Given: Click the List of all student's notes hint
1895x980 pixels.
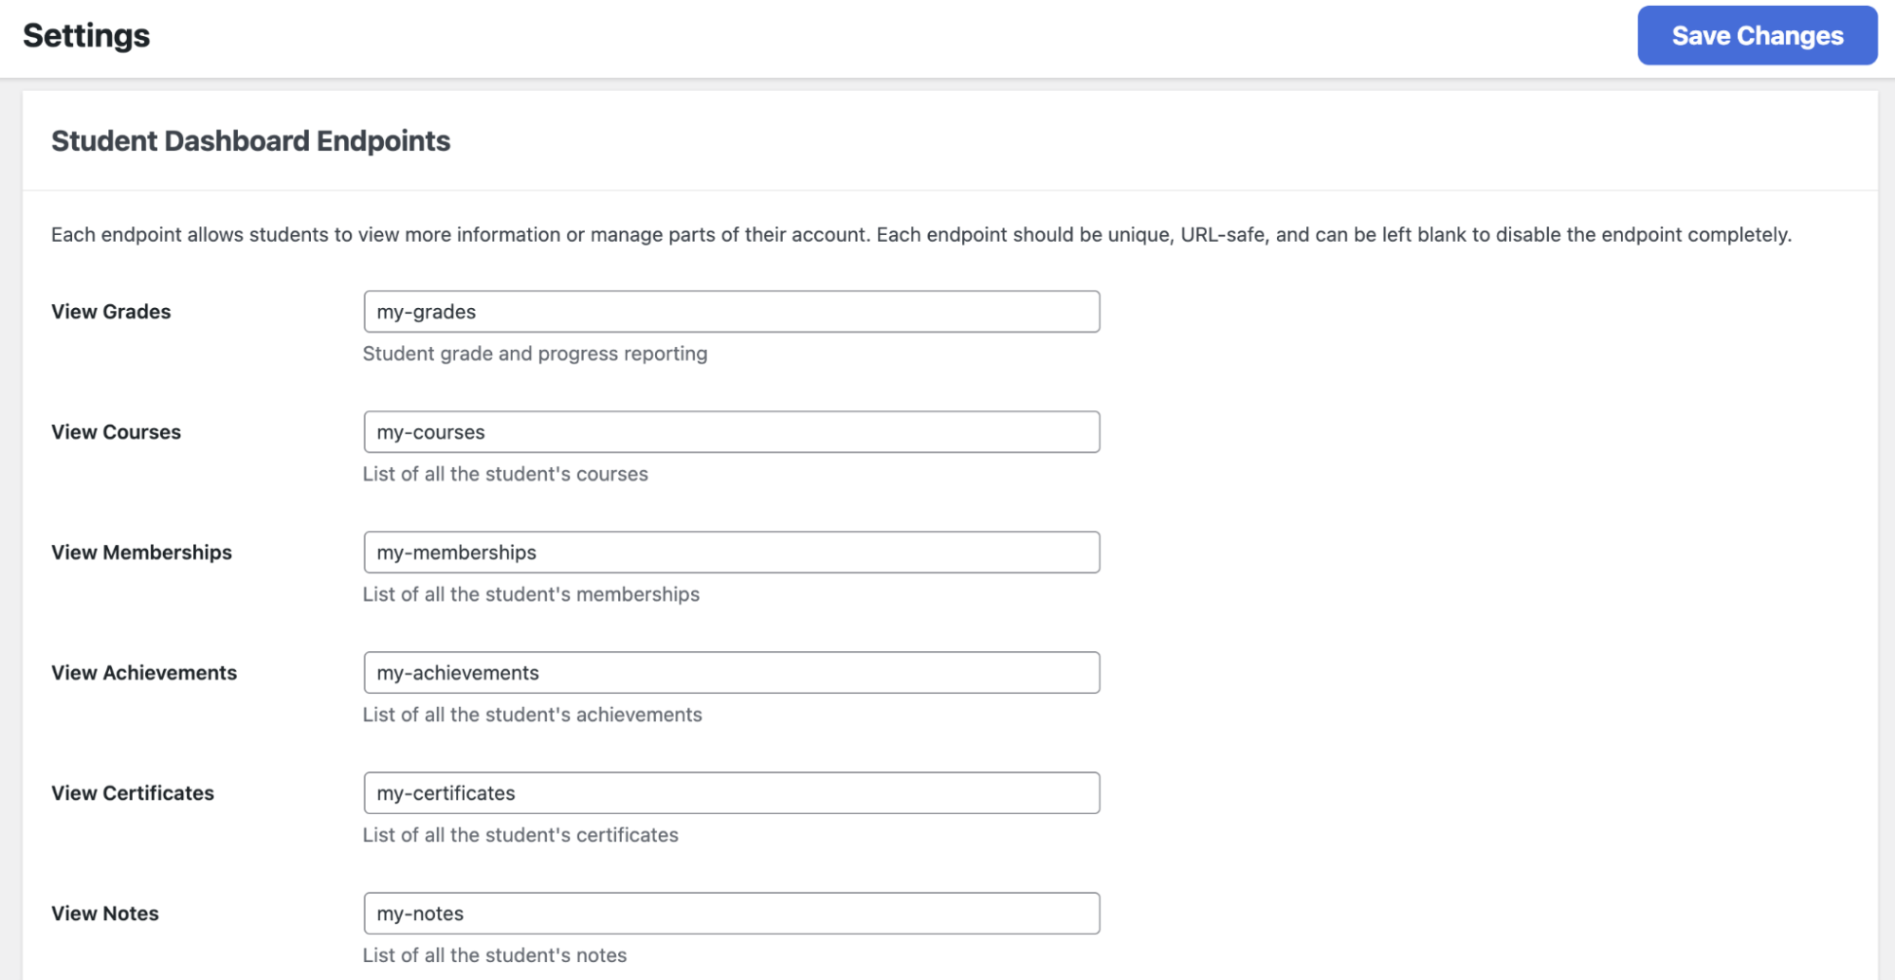Looking at the screenshot, I should (x=494, y=955).
